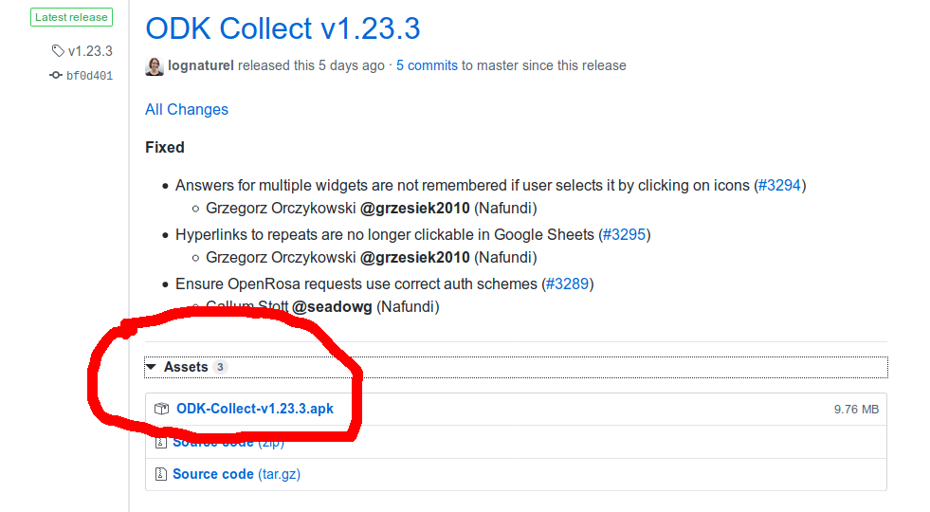Viewport: 930px width, 512px height.
Task: Open the 5 commits link
Action: 427,65
